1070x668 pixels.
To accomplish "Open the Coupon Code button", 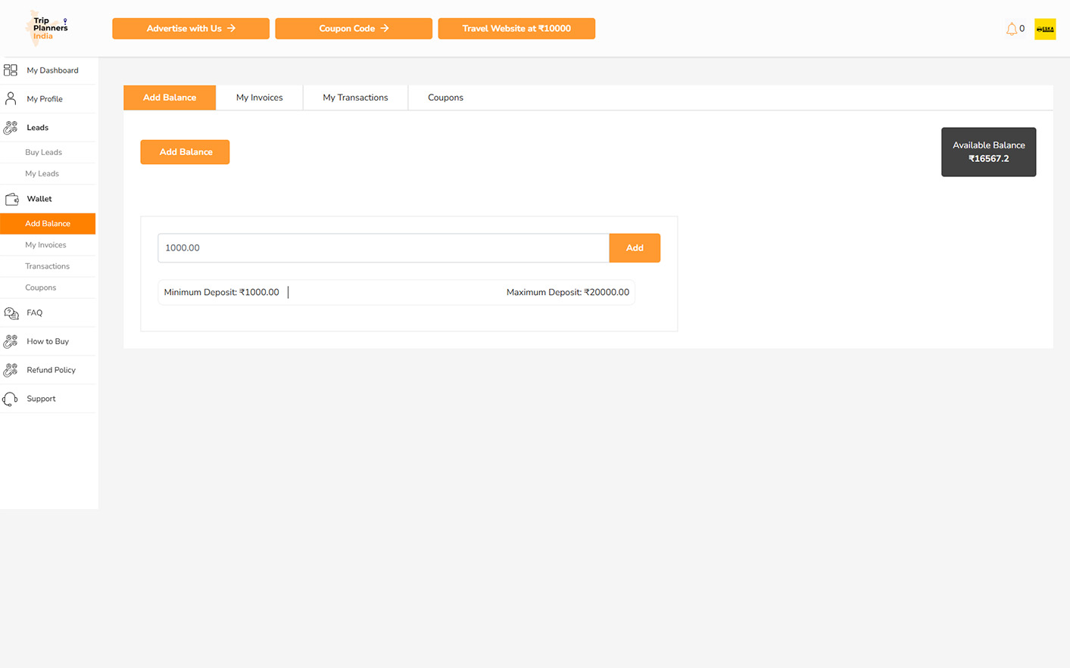I will 354,29.
